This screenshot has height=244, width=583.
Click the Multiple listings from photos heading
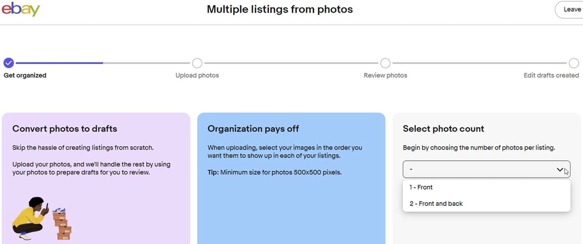tap(280, 9)
